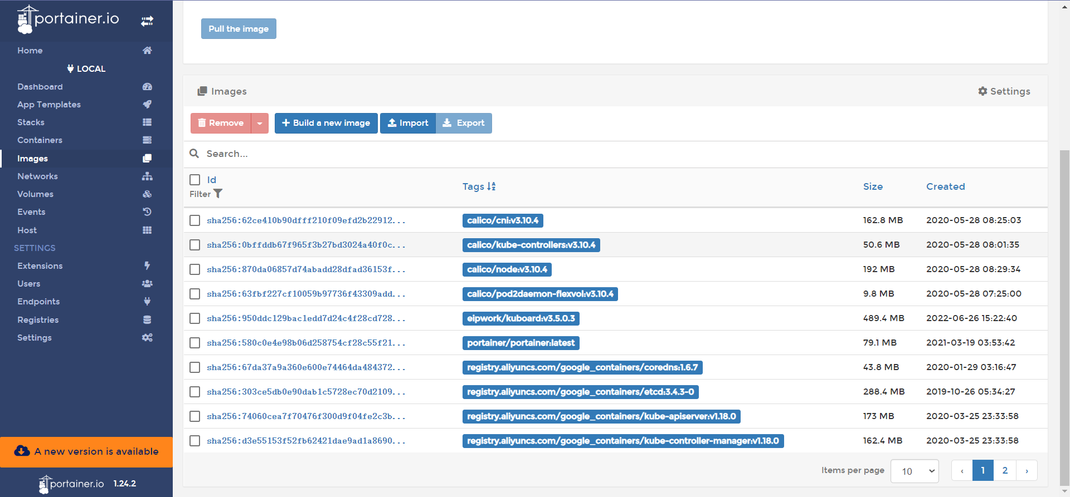Viewport: 1070px width, 497px height.
Task: Tick the calico/pod2daemon-flexvol row checkbox
Action: pos(195,294)
